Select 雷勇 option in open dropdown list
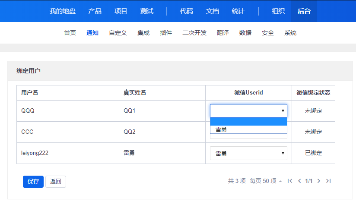This screenshot has width=356, height=205. [x=248, y=129]
